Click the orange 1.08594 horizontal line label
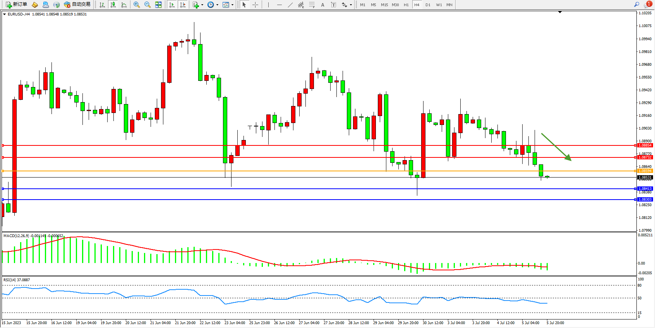The height and width of the screenshot is (328, 655). (645, 171)
